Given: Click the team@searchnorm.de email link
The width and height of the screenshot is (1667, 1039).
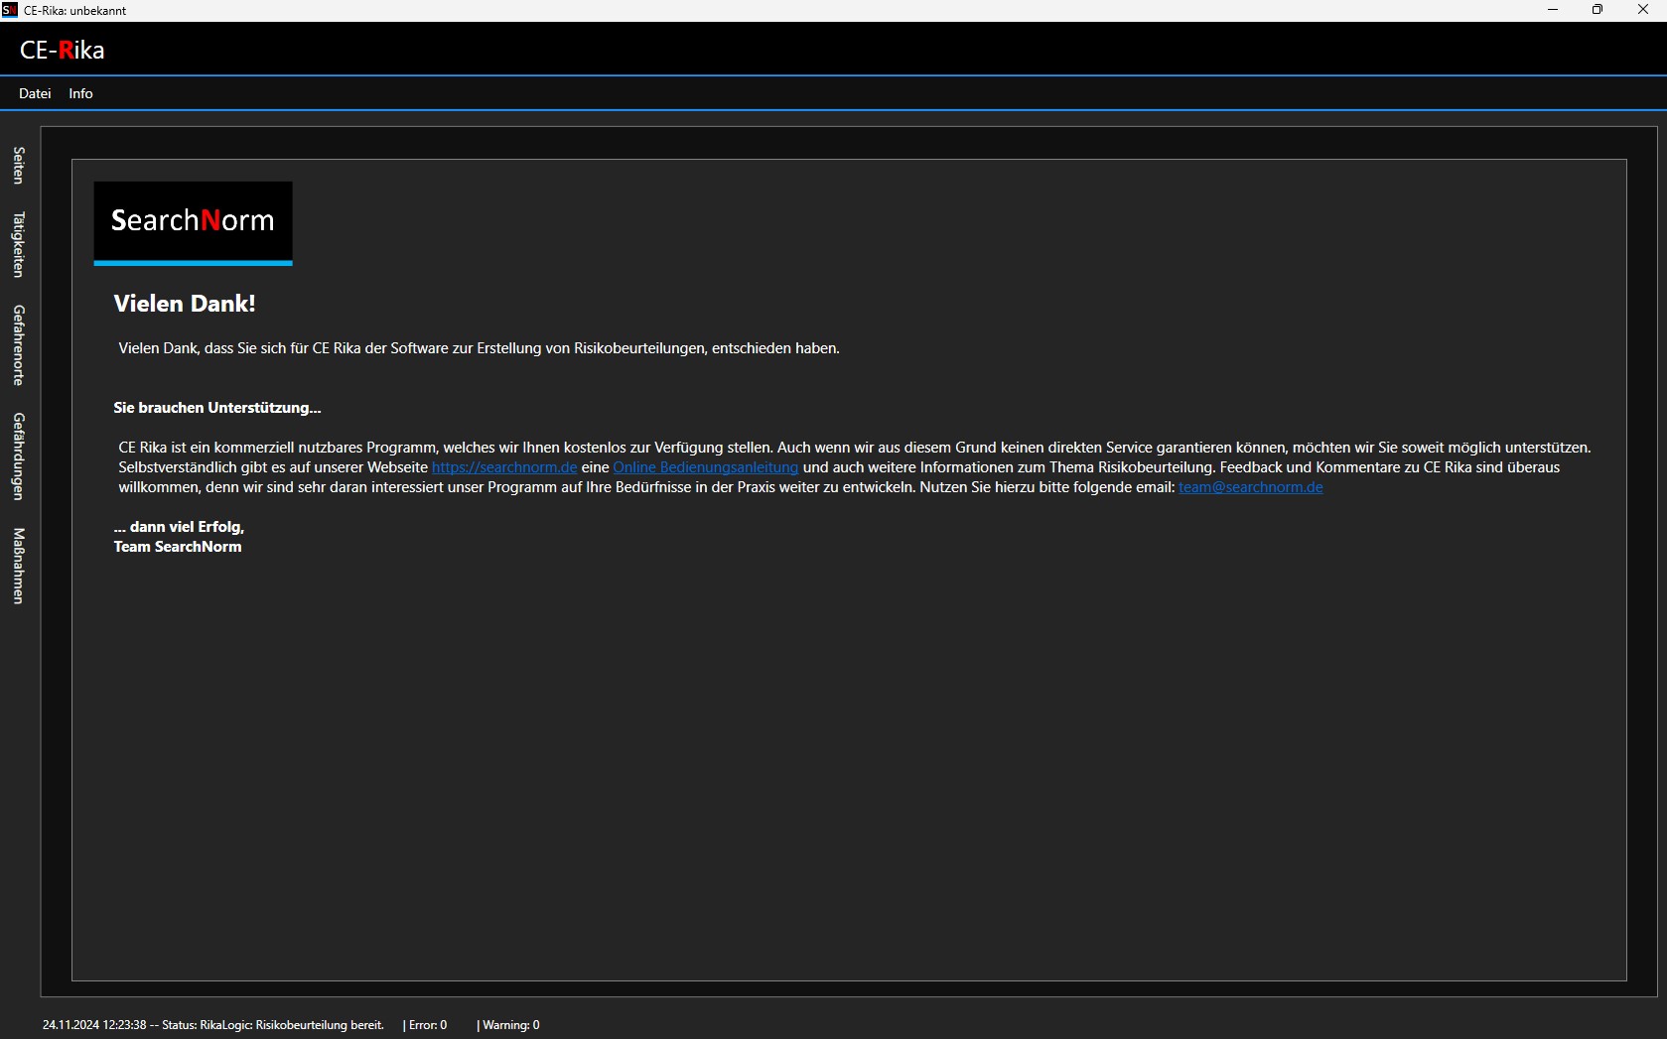Looking at the screenshot, I should pos(1250,487).
